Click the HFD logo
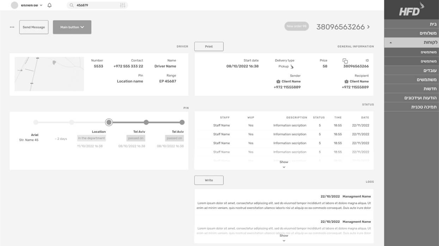The width and height of the screenshot is (439, 246). 411,9
